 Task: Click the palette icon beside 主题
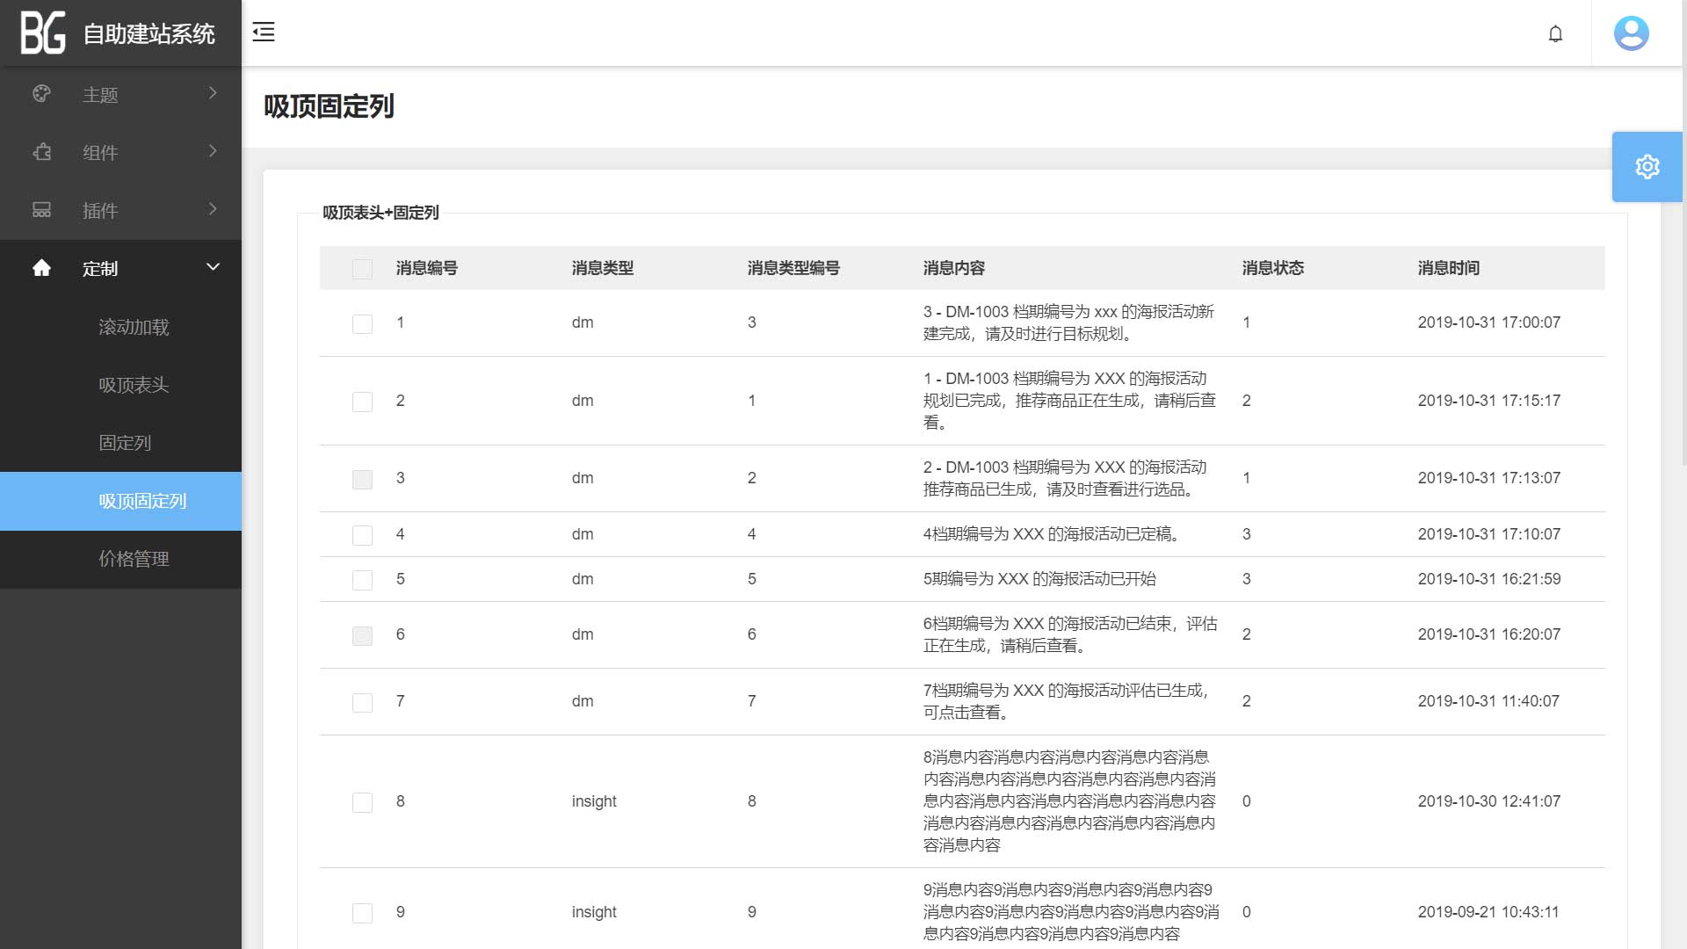pyautogui.click(x=41, y=94)
